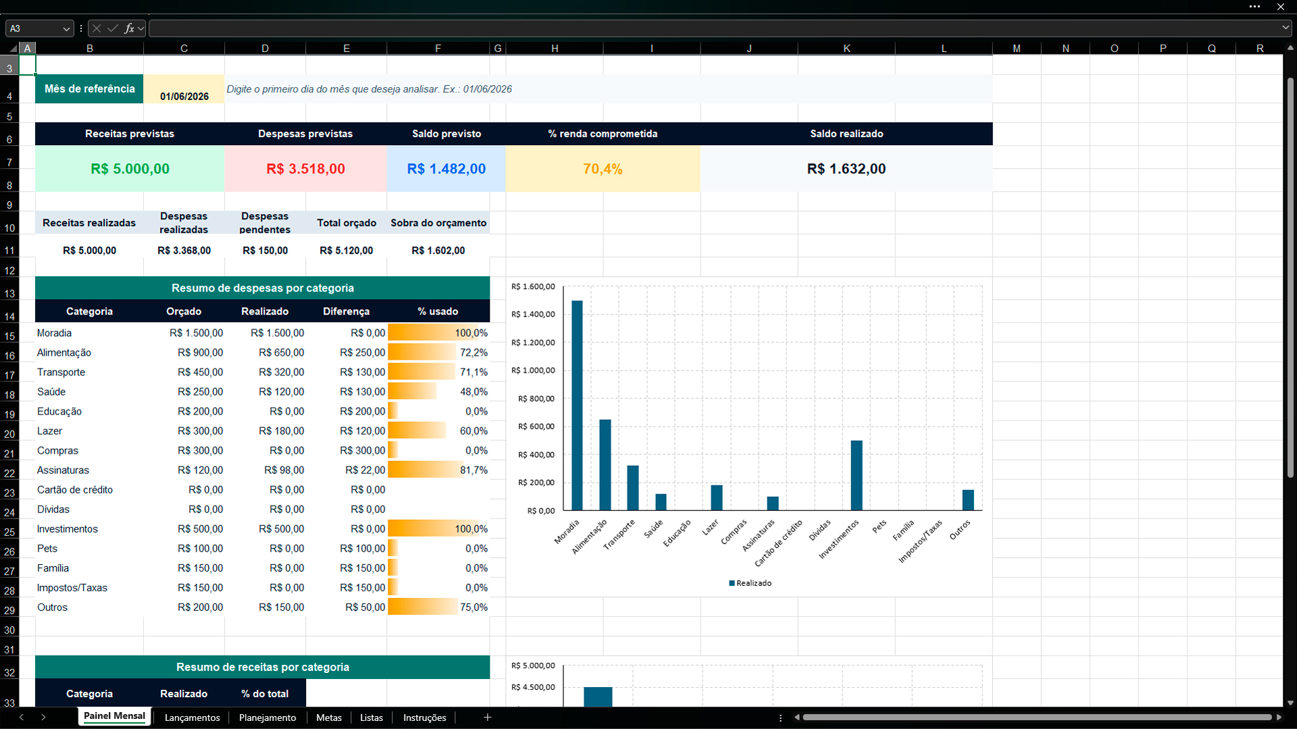1297x729 pixels.
Task: Click Outros % usado bar 75,0%
Action: point(438,607)
